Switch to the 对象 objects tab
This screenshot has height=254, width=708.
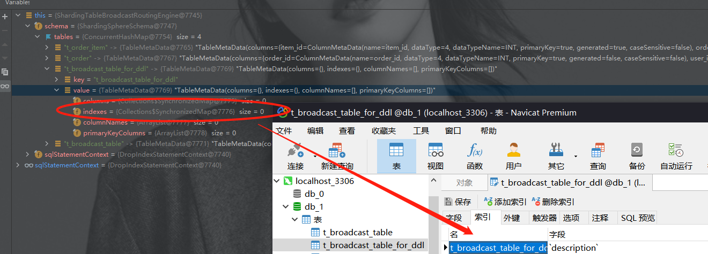[x=464, y=182]
